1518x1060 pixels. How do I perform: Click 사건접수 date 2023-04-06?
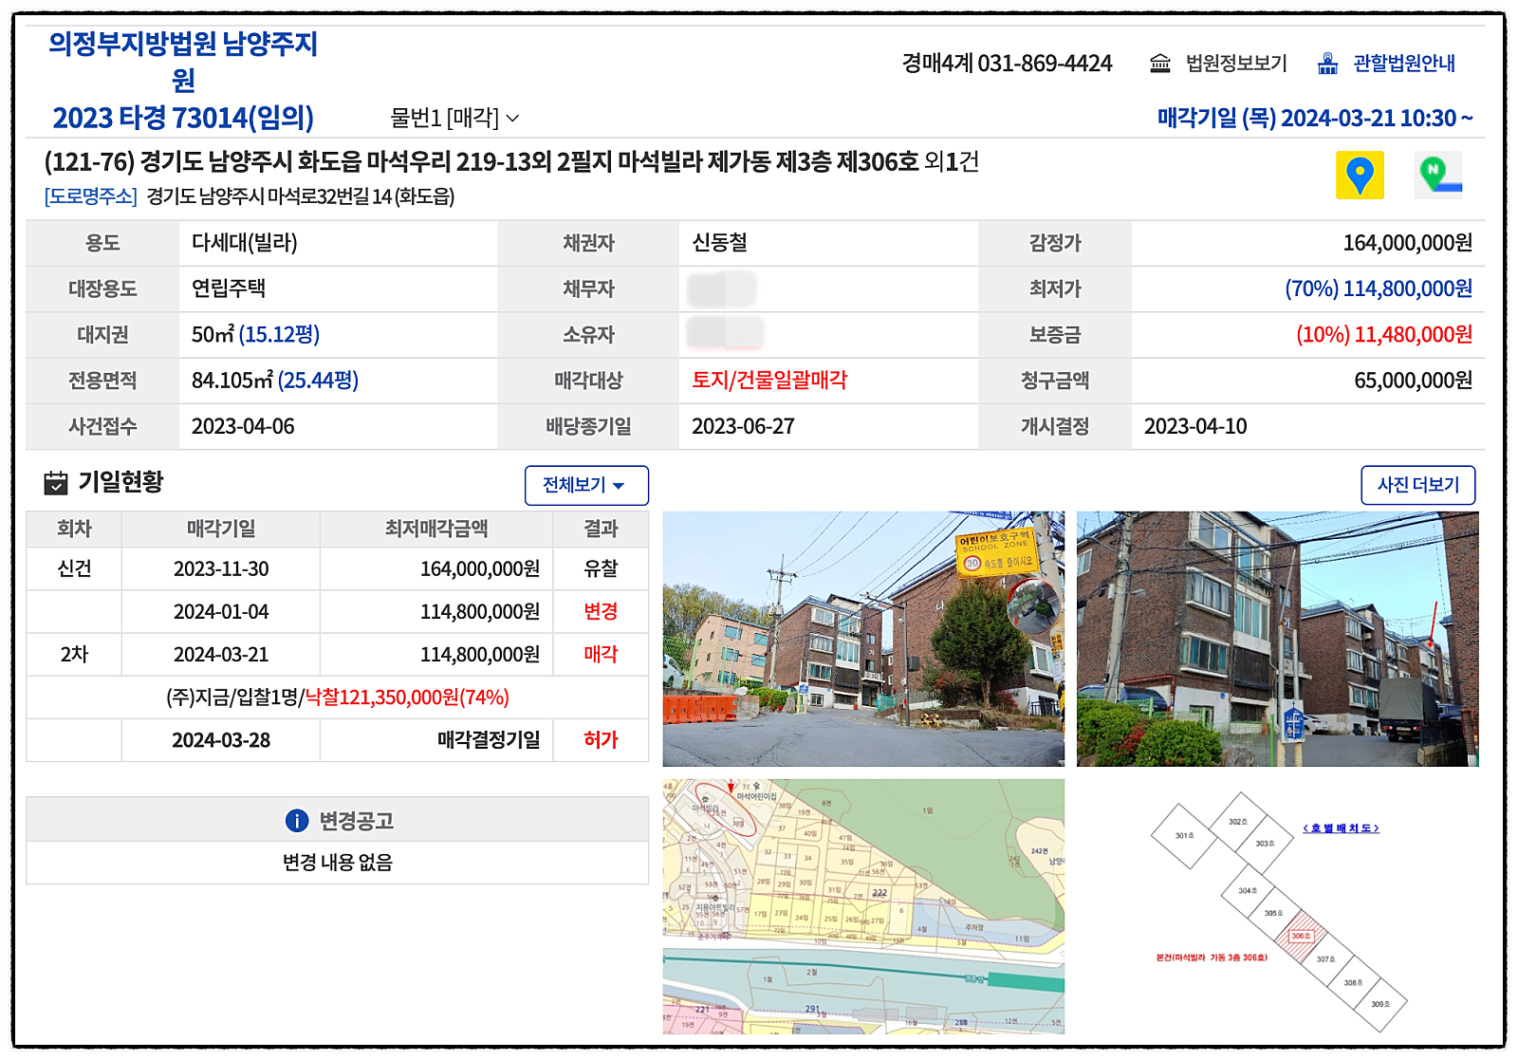click(x=243, y=427)
